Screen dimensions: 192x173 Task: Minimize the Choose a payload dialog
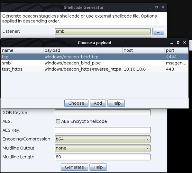click(x=171, y=43)
